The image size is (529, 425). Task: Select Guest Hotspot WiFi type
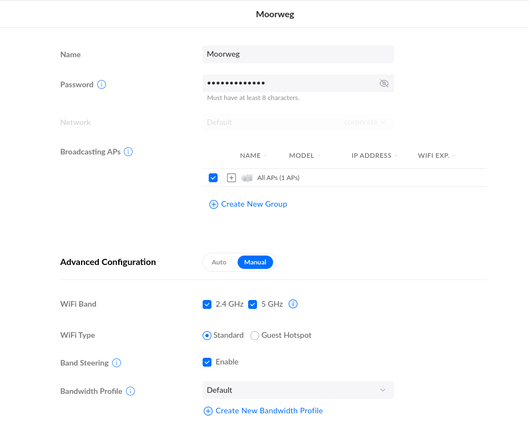pos(255,336)
